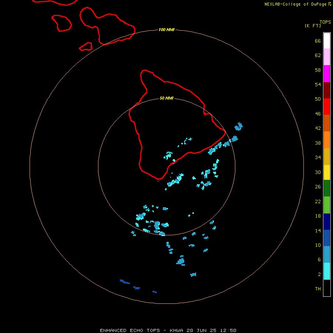Click the '50 NMI' range ring label

(166, 98)
